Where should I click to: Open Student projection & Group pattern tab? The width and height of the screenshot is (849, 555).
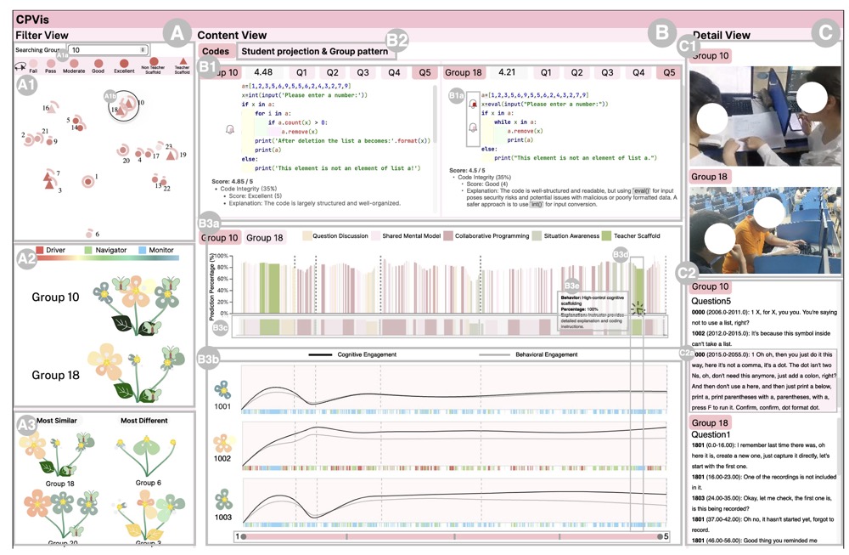point(315,52)
